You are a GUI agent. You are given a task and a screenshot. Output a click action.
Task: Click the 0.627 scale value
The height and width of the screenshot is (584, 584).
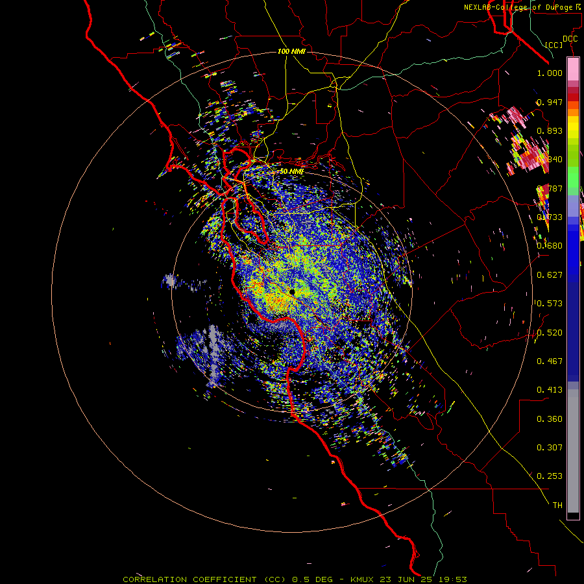pyautogui.click(x=550, y=274)
